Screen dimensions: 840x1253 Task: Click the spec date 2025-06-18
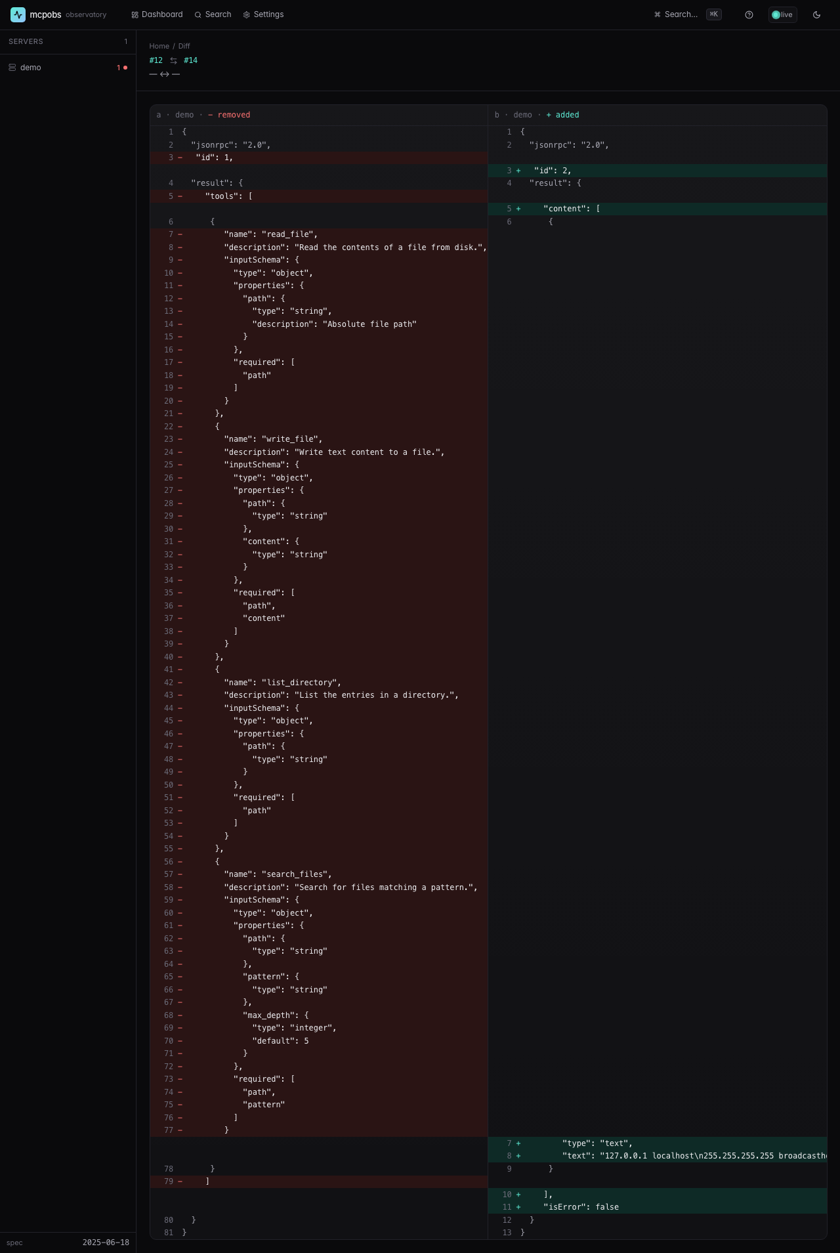click(x=106, y=1242)
